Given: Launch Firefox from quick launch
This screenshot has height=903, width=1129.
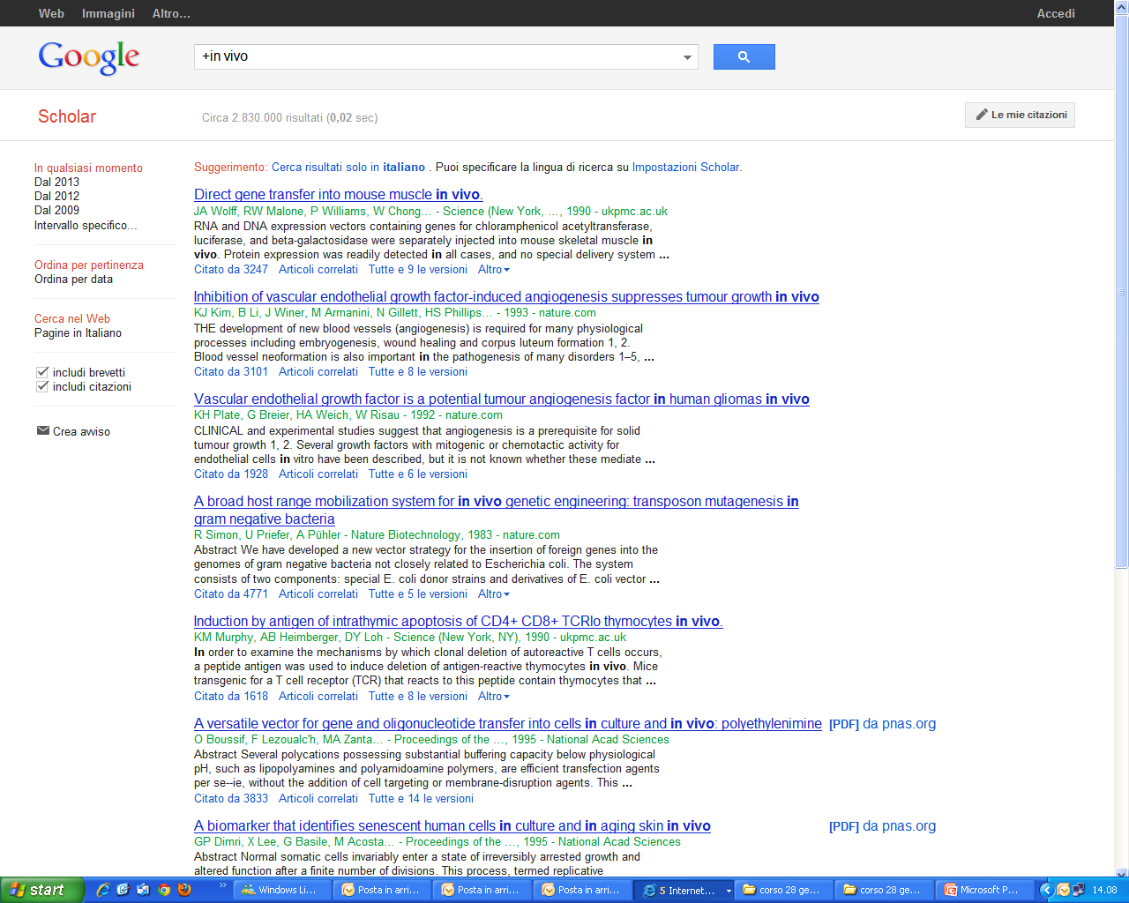Looking at the screenshot, I should click(184, 890).
